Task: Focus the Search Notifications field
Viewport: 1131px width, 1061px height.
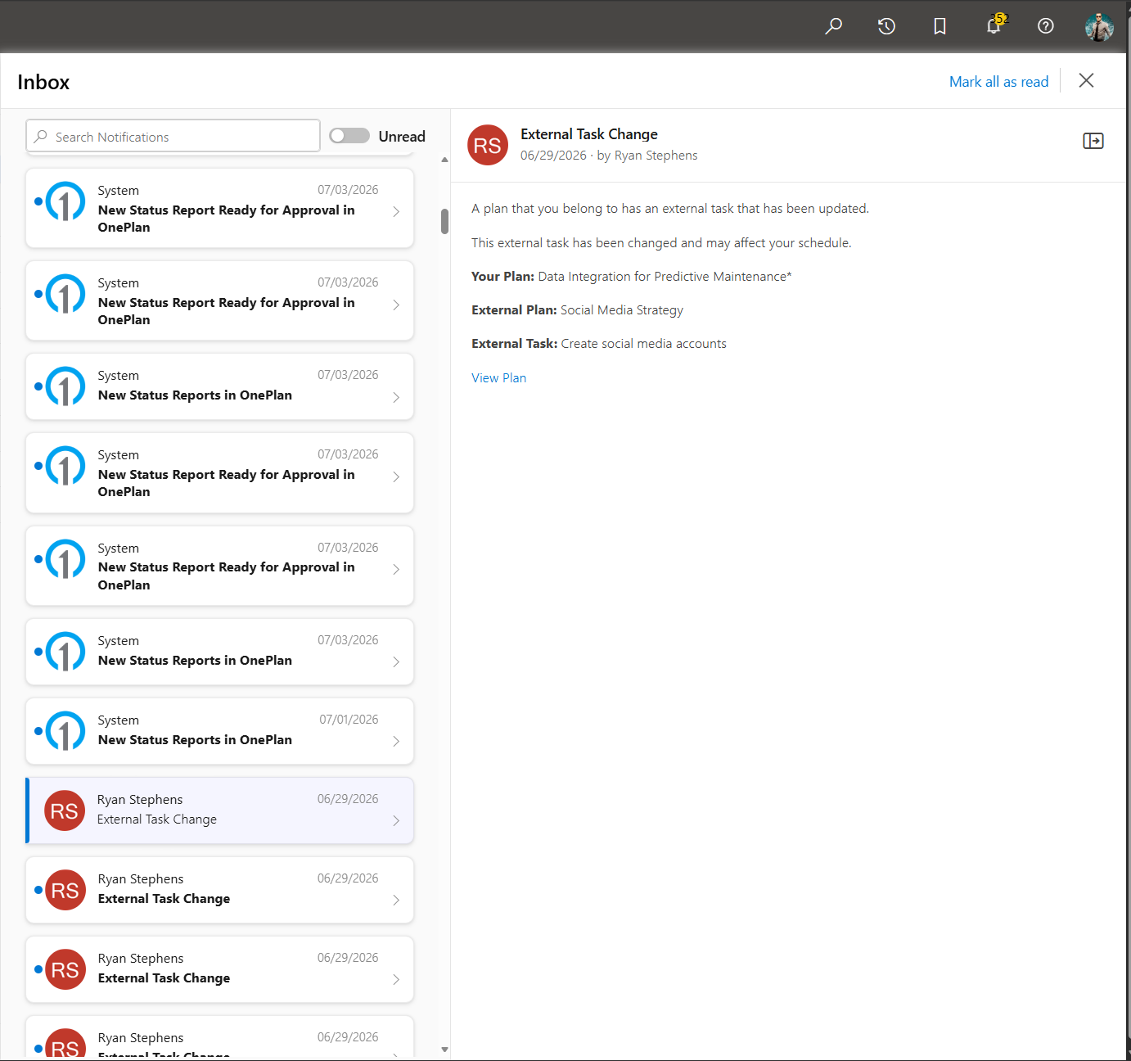Action: 173,136
